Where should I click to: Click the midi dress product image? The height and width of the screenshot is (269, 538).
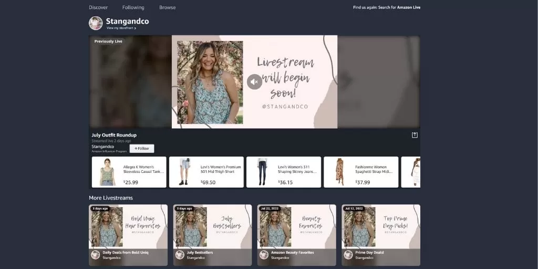[340, 172]
